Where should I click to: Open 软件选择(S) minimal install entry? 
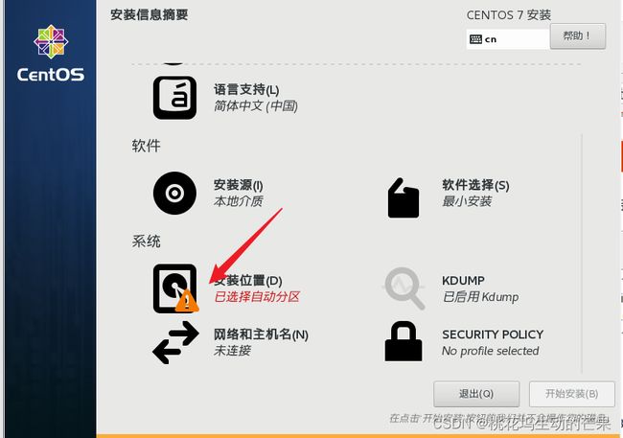(x=475, y=194)
